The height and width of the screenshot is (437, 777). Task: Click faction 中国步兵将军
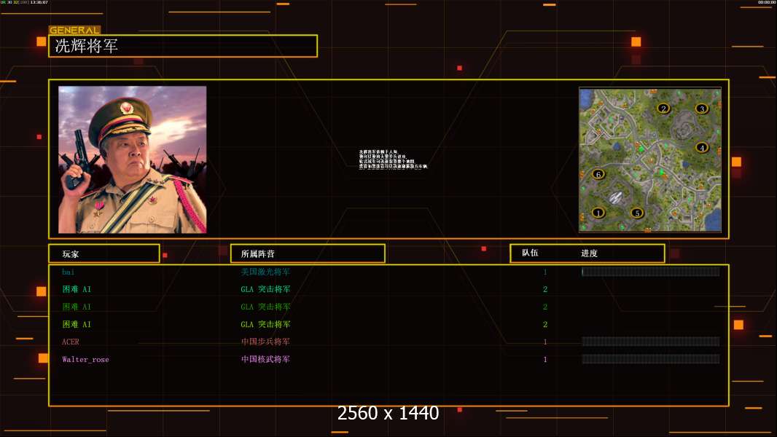[265, 342]
